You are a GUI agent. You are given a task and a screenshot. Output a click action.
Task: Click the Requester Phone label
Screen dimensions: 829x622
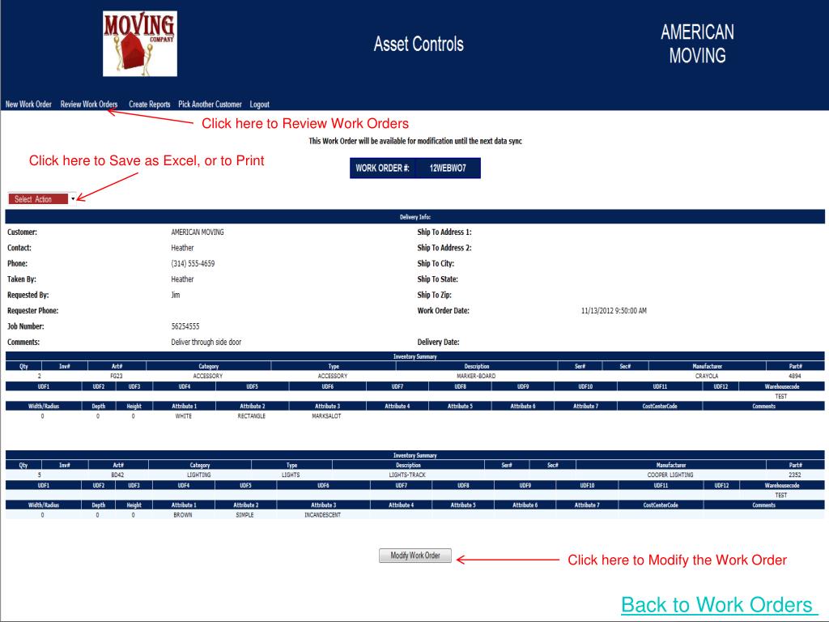[x=32, y=310]
